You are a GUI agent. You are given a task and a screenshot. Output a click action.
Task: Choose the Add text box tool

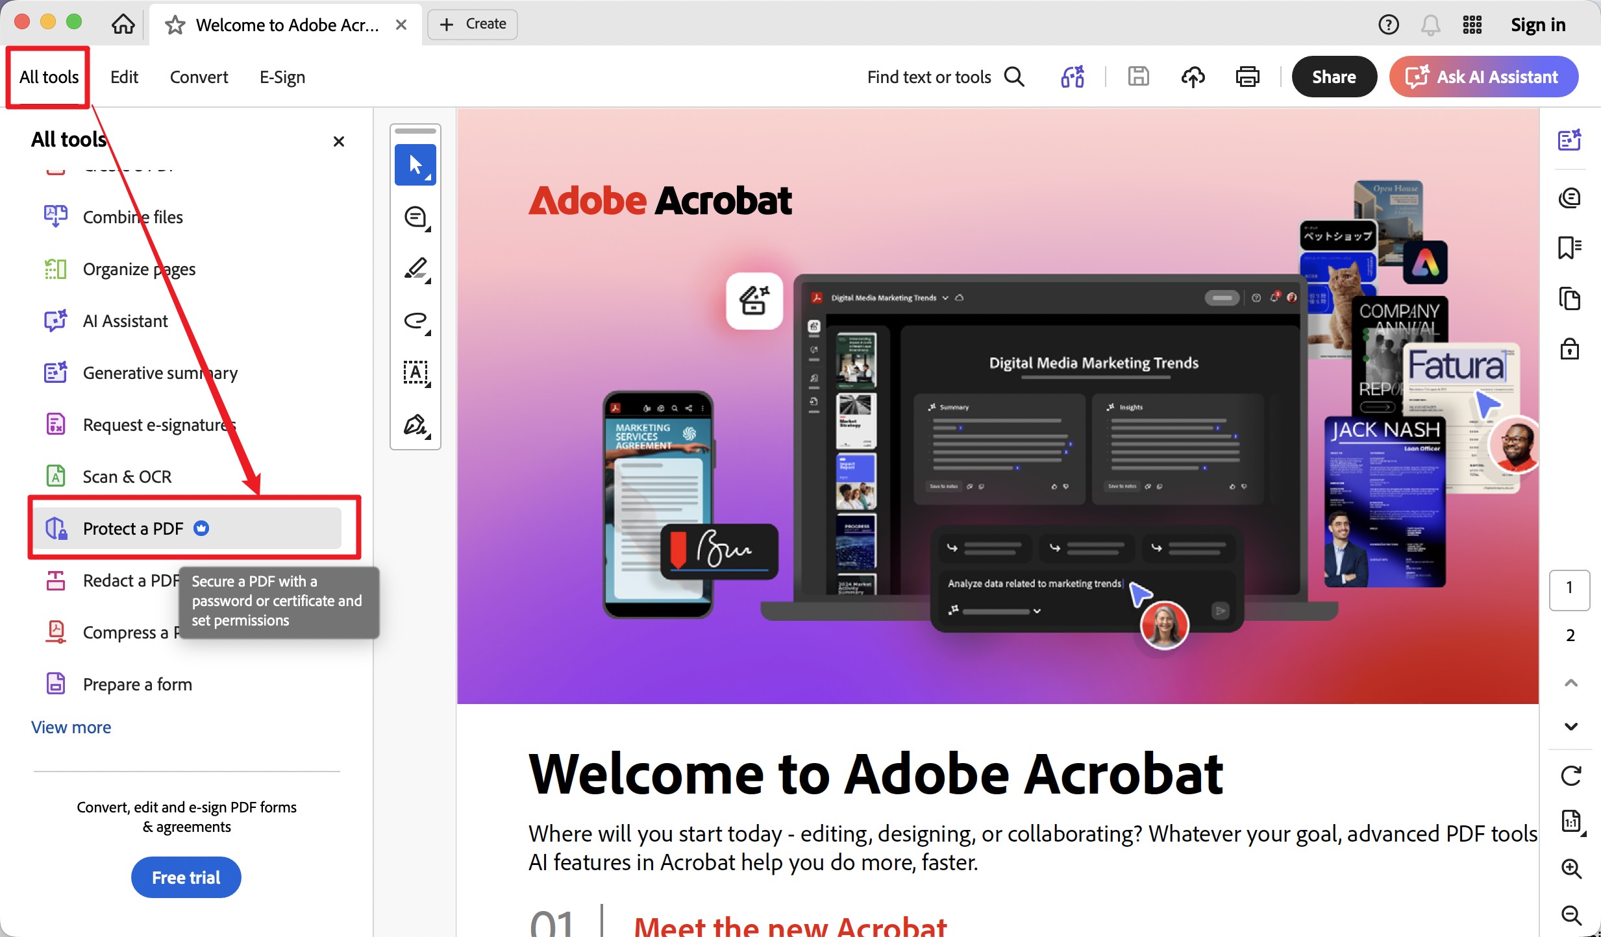[x=416, y=373]
